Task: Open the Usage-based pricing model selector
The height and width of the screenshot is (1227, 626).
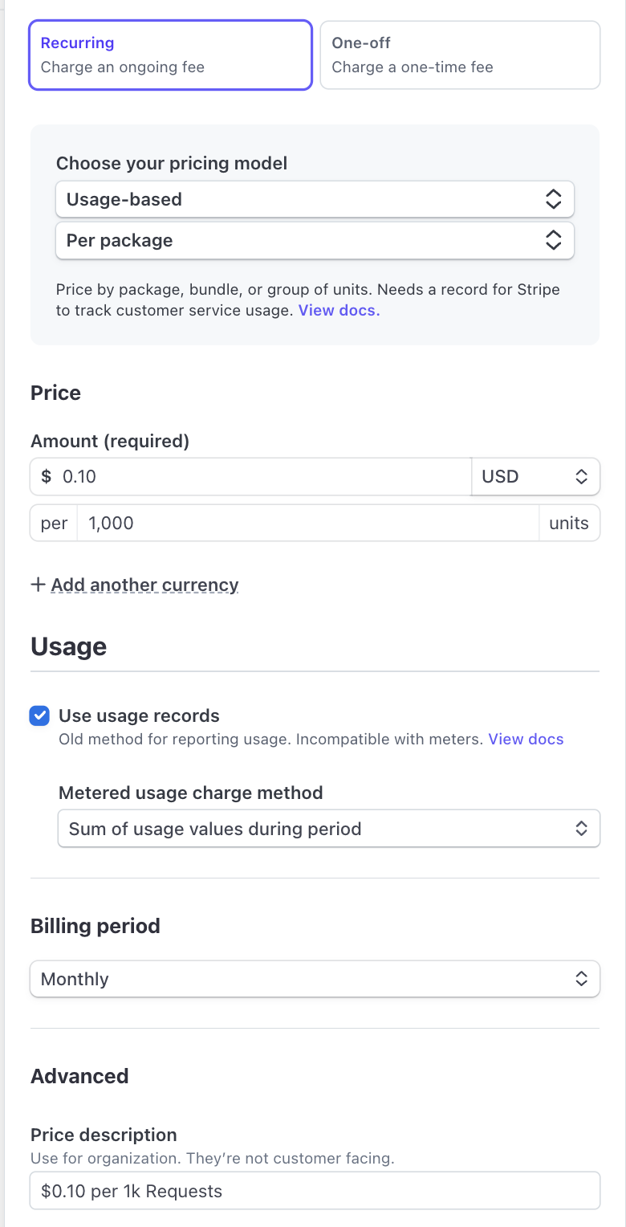Action: click(x=315, y=199)
